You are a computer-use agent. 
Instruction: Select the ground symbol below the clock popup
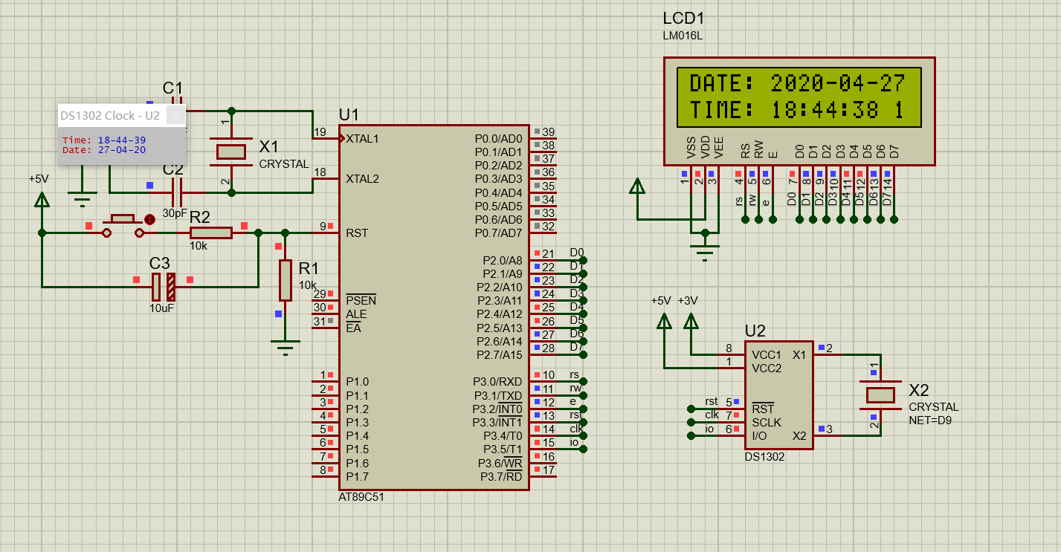tap(82, 200)
